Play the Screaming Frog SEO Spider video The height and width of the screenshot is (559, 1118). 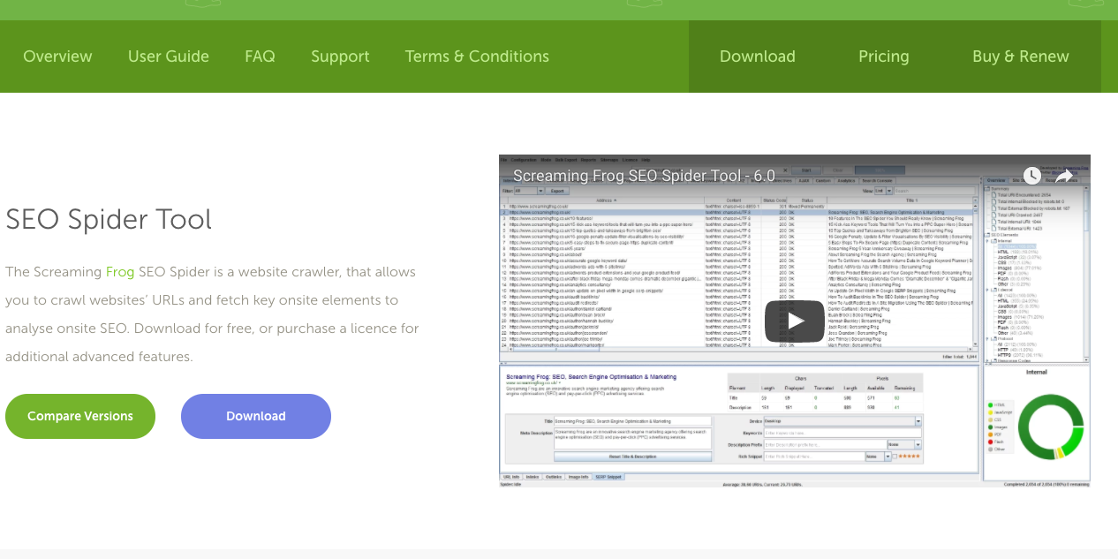[795, 321]
